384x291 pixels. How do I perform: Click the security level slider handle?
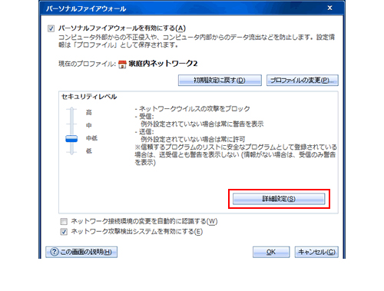click(71, 138)
